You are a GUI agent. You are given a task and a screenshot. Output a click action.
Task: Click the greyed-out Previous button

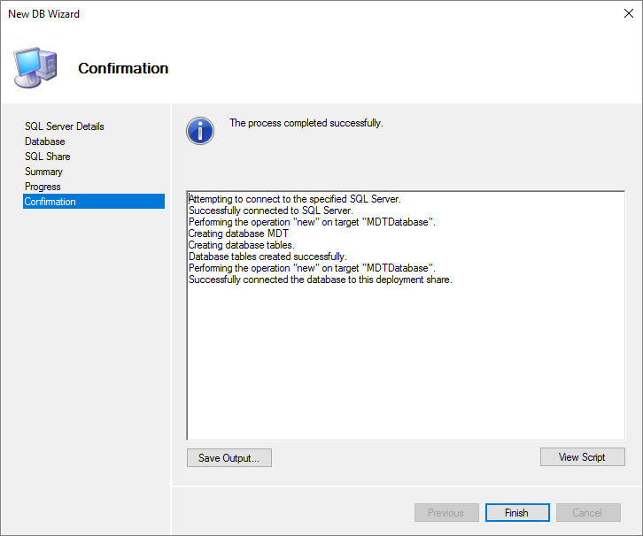click(445, 513)
